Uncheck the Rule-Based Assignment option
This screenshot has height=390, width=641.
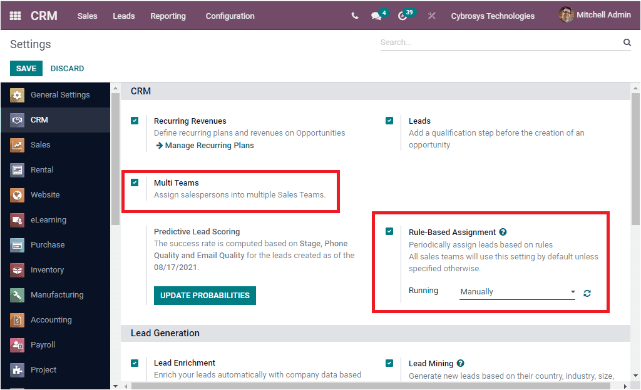390,232
